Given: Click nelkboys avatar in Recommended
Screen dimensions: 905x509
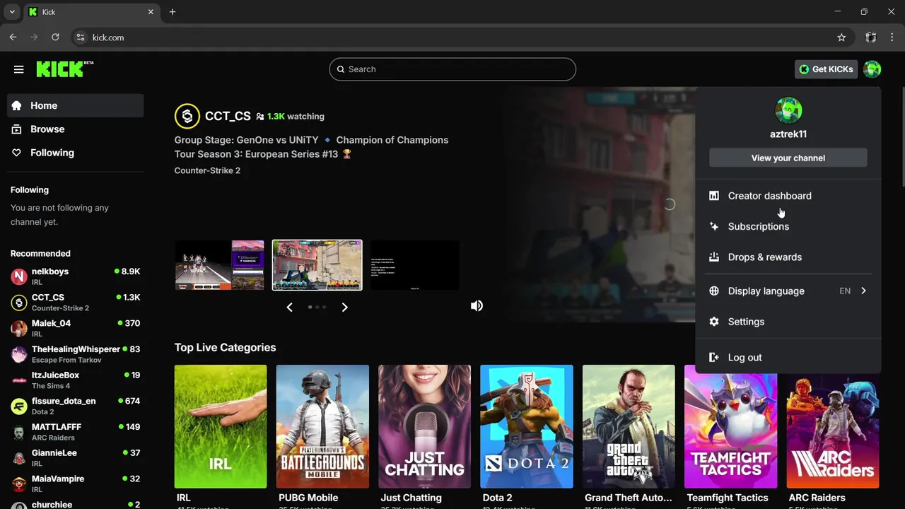Looking at the screenshot, I should pyautogui.click(x=19, y=276).
